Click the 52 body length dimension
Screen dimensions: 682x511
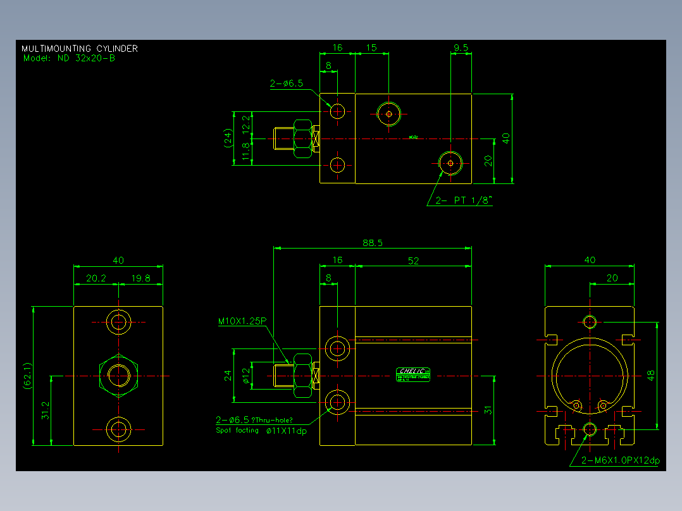(413, 261)
